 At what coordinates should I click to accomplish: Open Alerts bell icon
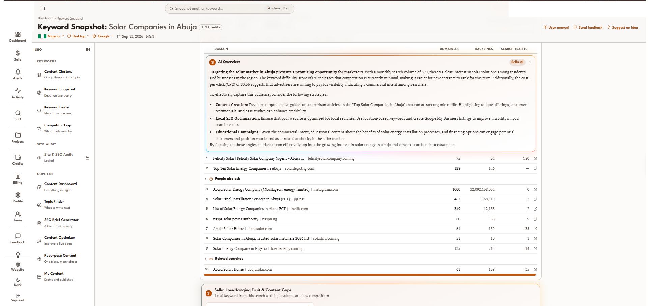tap(18, 72)
